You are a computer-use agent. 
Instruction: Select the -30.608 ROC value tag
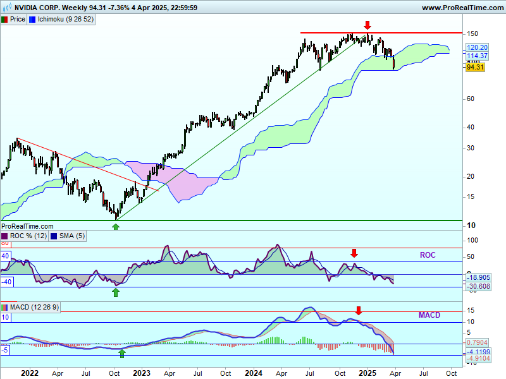click(479, 286)
